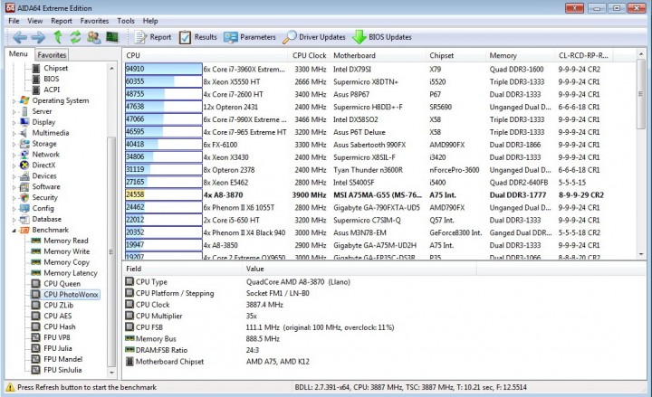The height and width of the screenshot is (397, 652).
Task: Expand the Network tree node
Action: pos(14,155)
